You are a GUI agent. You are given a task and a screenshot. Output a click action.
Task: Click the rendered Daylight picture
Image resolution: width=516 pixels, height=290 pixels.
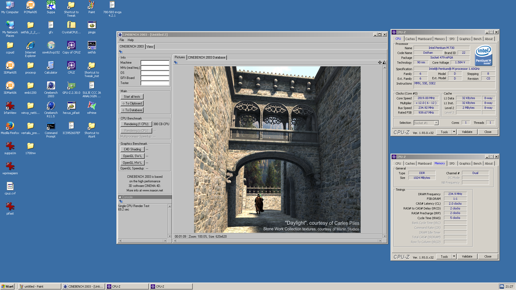pyautogui.click(x=277, y=150)
